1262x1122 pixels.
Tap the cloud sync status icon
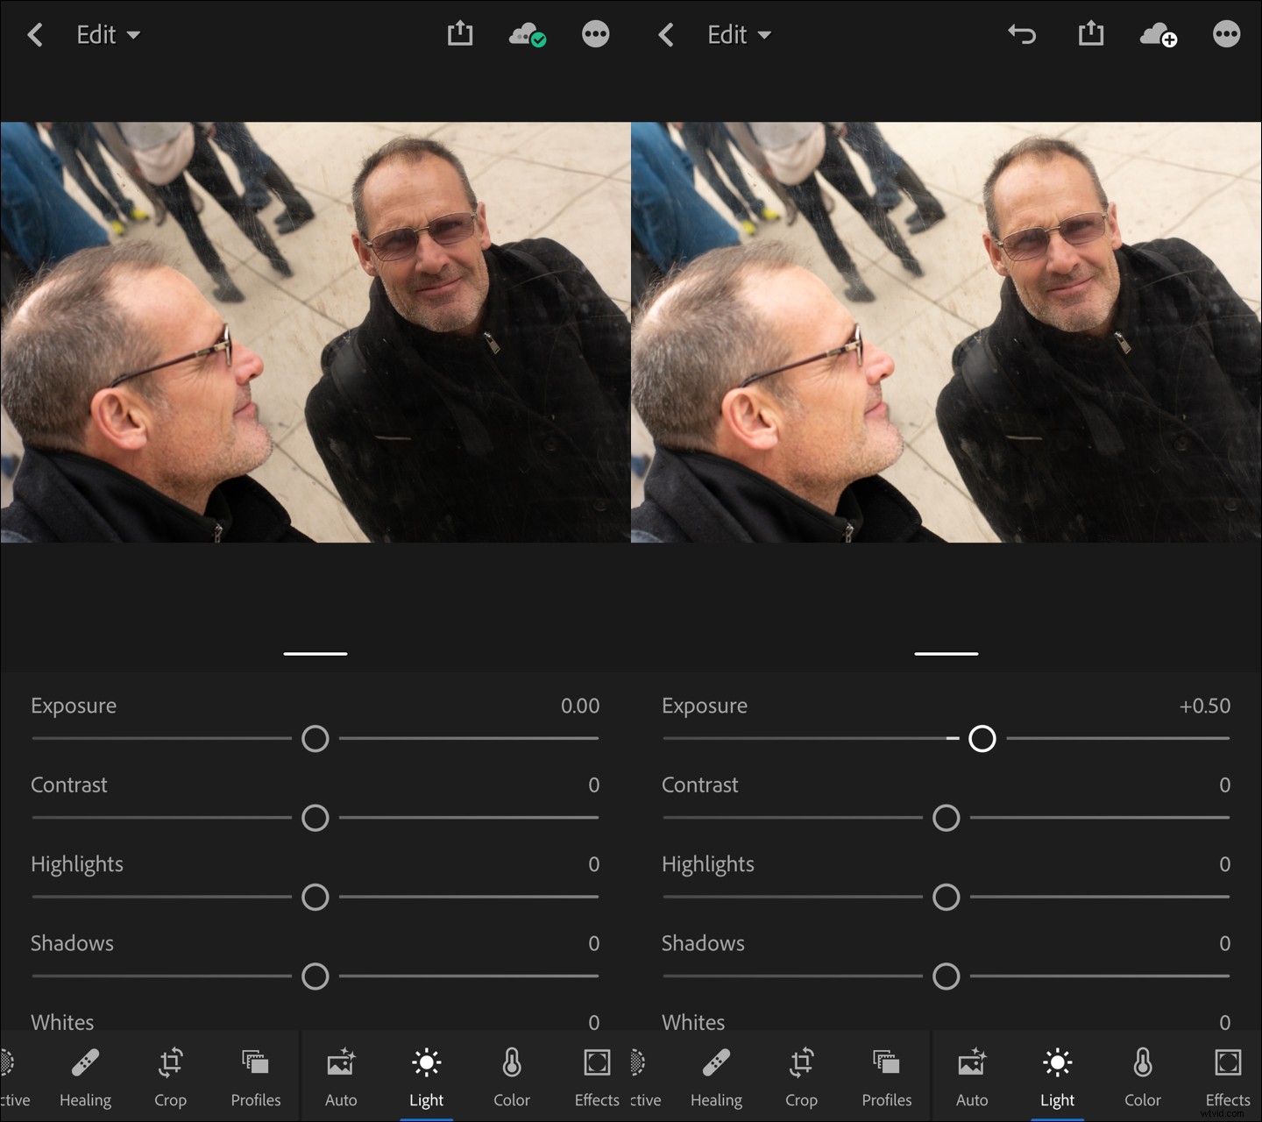tap(526, 34)
